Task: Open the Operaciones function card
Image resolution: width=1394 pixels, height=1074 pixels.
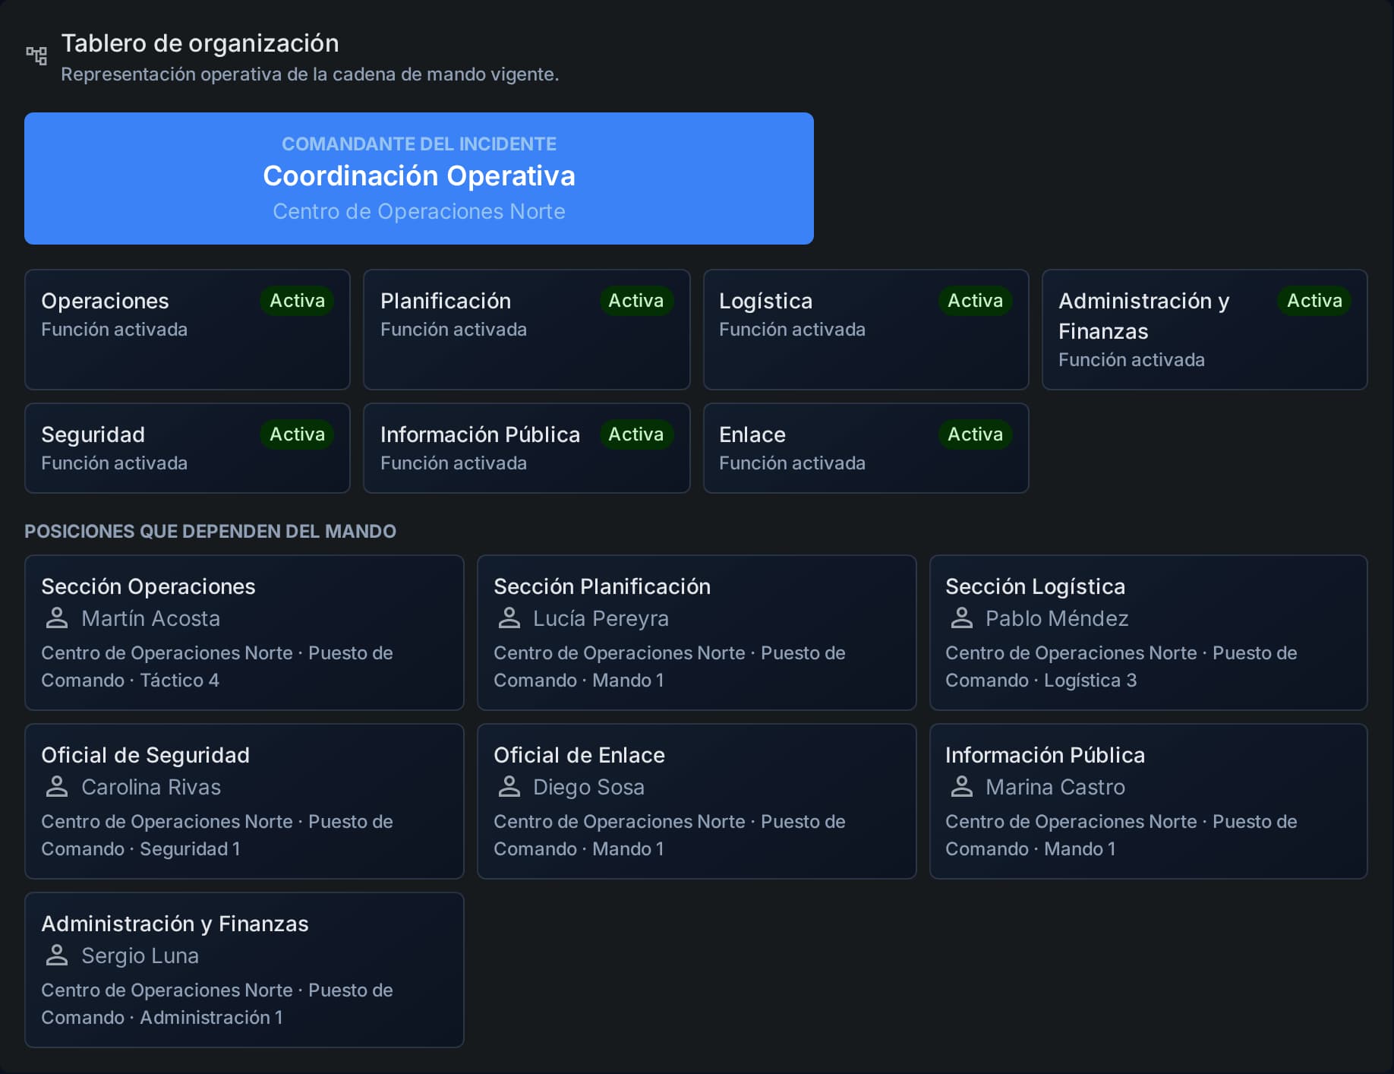Action: click(x=188, y=330)
